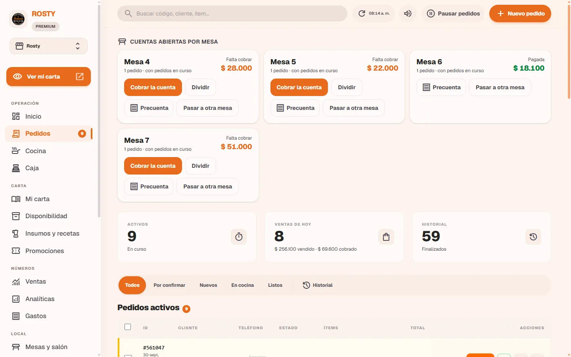Click the shopping bag icon in Ventas de hoy
The width and height of the screenshot is (571, 357).
pyautogui.click(x=386, y=237)
